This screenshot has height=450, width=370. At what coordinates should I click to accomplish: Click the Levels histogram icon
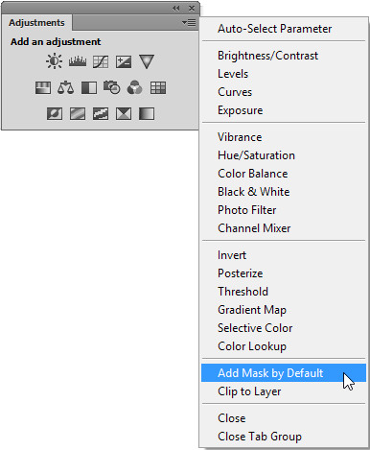click(78, 61)
